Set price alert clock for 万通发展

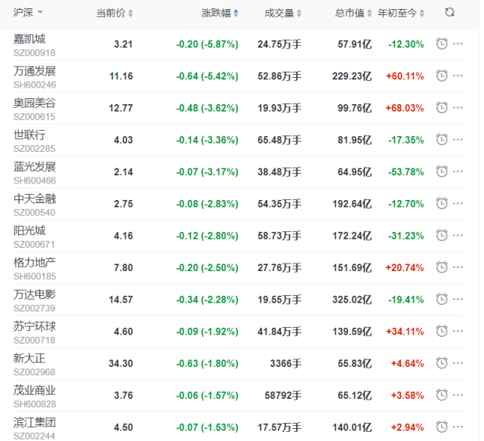tap(442, 76)
